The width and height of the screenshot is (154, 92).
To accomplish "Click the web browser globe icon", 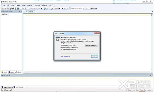I will (x=44, y=9).
